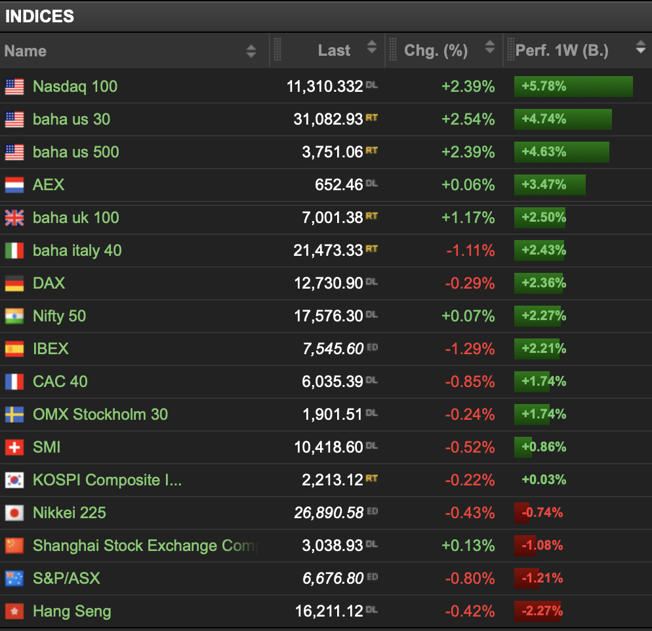Click the Sweden flag beside OMX Stockholm 30
652x631 pixels.
[14, 415]
